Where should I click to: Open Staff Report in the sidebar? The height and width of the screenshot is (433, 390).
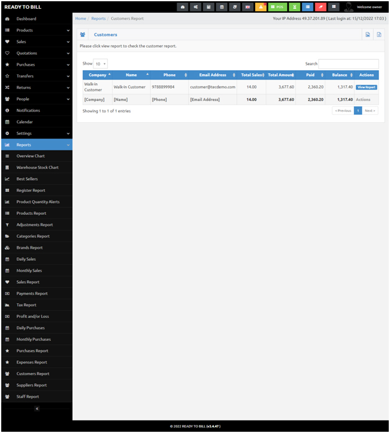coord(37,396)
